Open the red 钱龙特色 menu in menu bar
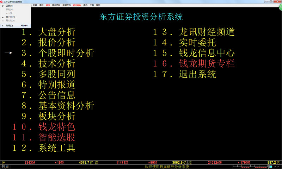Image resolution: width=282 pixels, height=169 pixels. [77, 5]
